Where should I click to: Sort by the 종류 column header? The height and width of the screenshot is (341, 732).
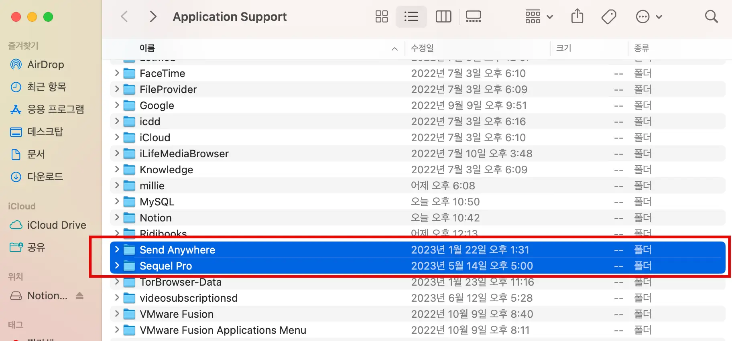pyautogui.click(x=641, y=48)
